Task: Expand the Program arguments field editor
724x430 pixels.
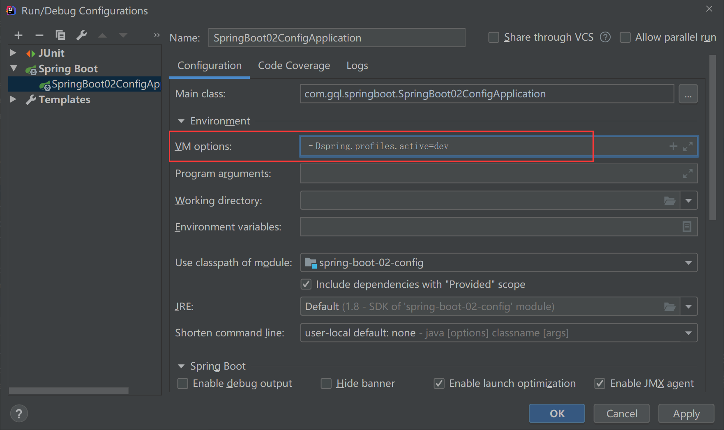Action: [688, 173]
